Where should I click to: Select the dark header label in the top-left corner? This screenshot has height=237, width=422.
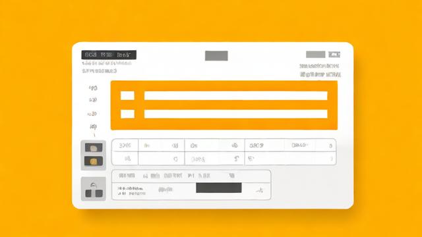[109, 55]
